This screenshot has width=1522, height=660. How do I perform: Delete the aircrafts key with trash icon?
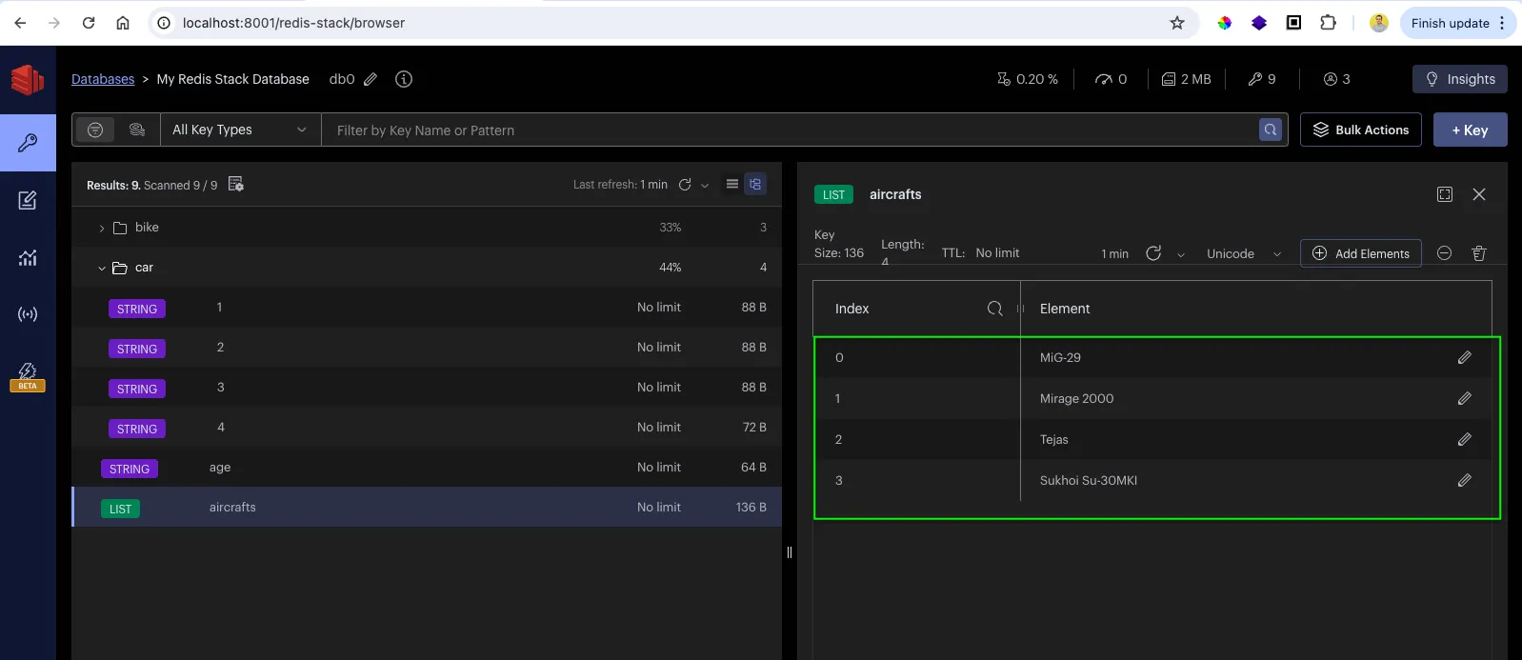point(1479,253)
